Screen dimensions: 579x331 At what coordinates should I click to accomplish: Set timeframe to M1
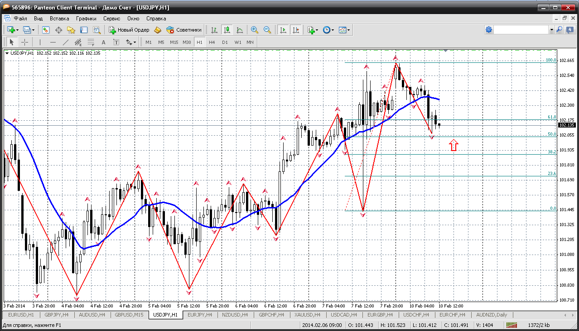pos(149,42)
